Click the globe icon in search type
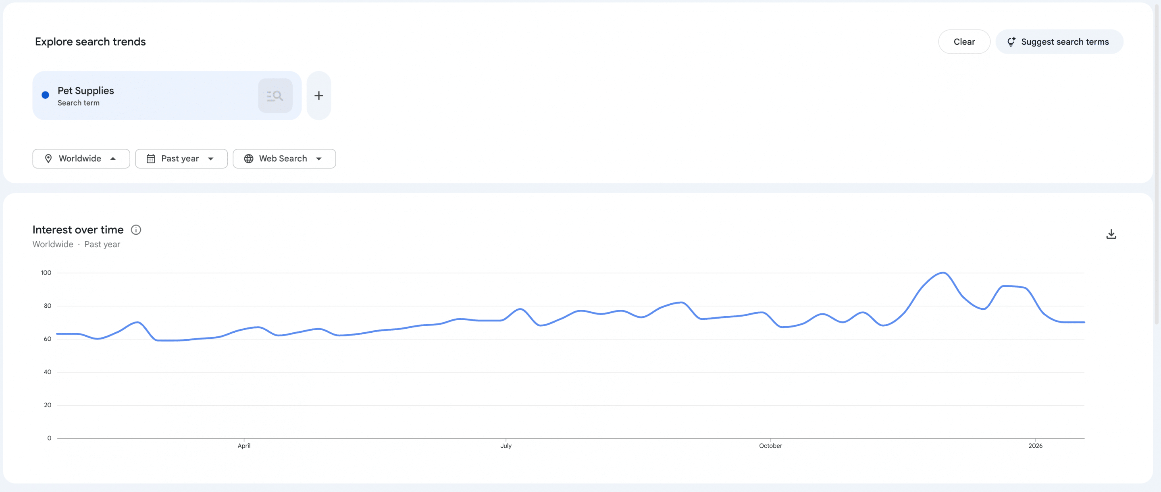Image resolution: width=1161 pixels, height=492 pixels. tap(248, 159)
